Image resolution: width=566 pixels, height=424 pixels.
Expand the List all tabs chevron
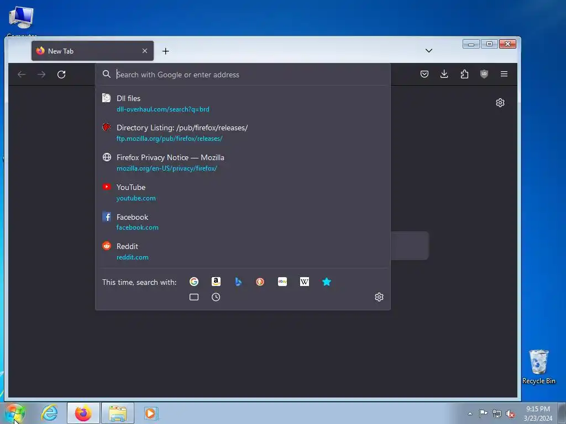(x=429, y=51)
